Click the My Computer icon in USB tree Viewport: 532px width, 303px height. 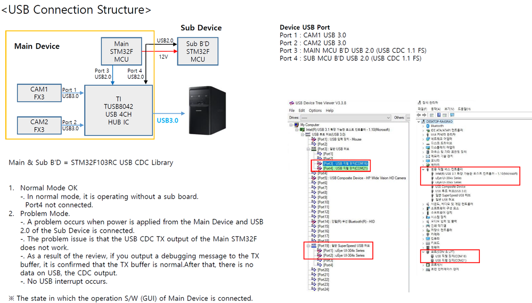[x=296, y=125]
